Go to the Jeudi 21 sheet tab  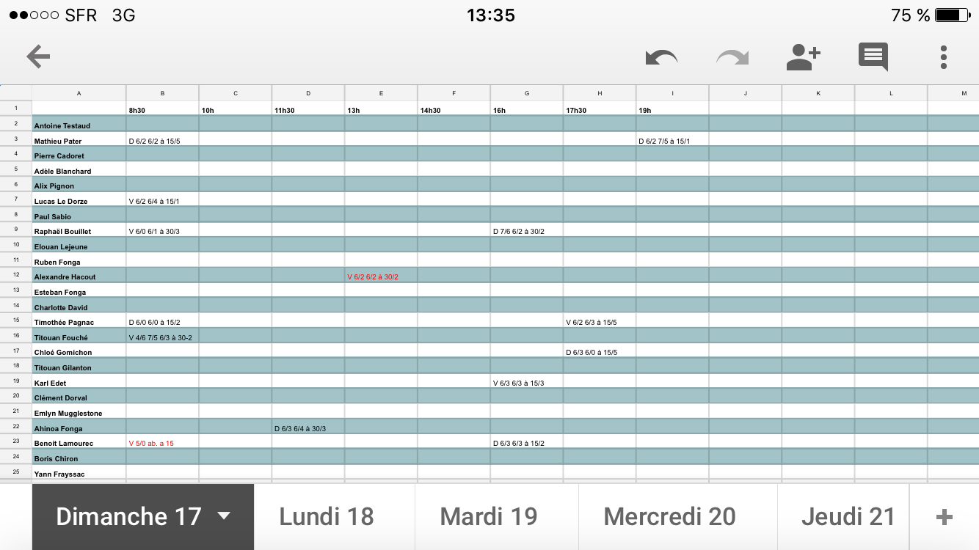pos(848,517)
